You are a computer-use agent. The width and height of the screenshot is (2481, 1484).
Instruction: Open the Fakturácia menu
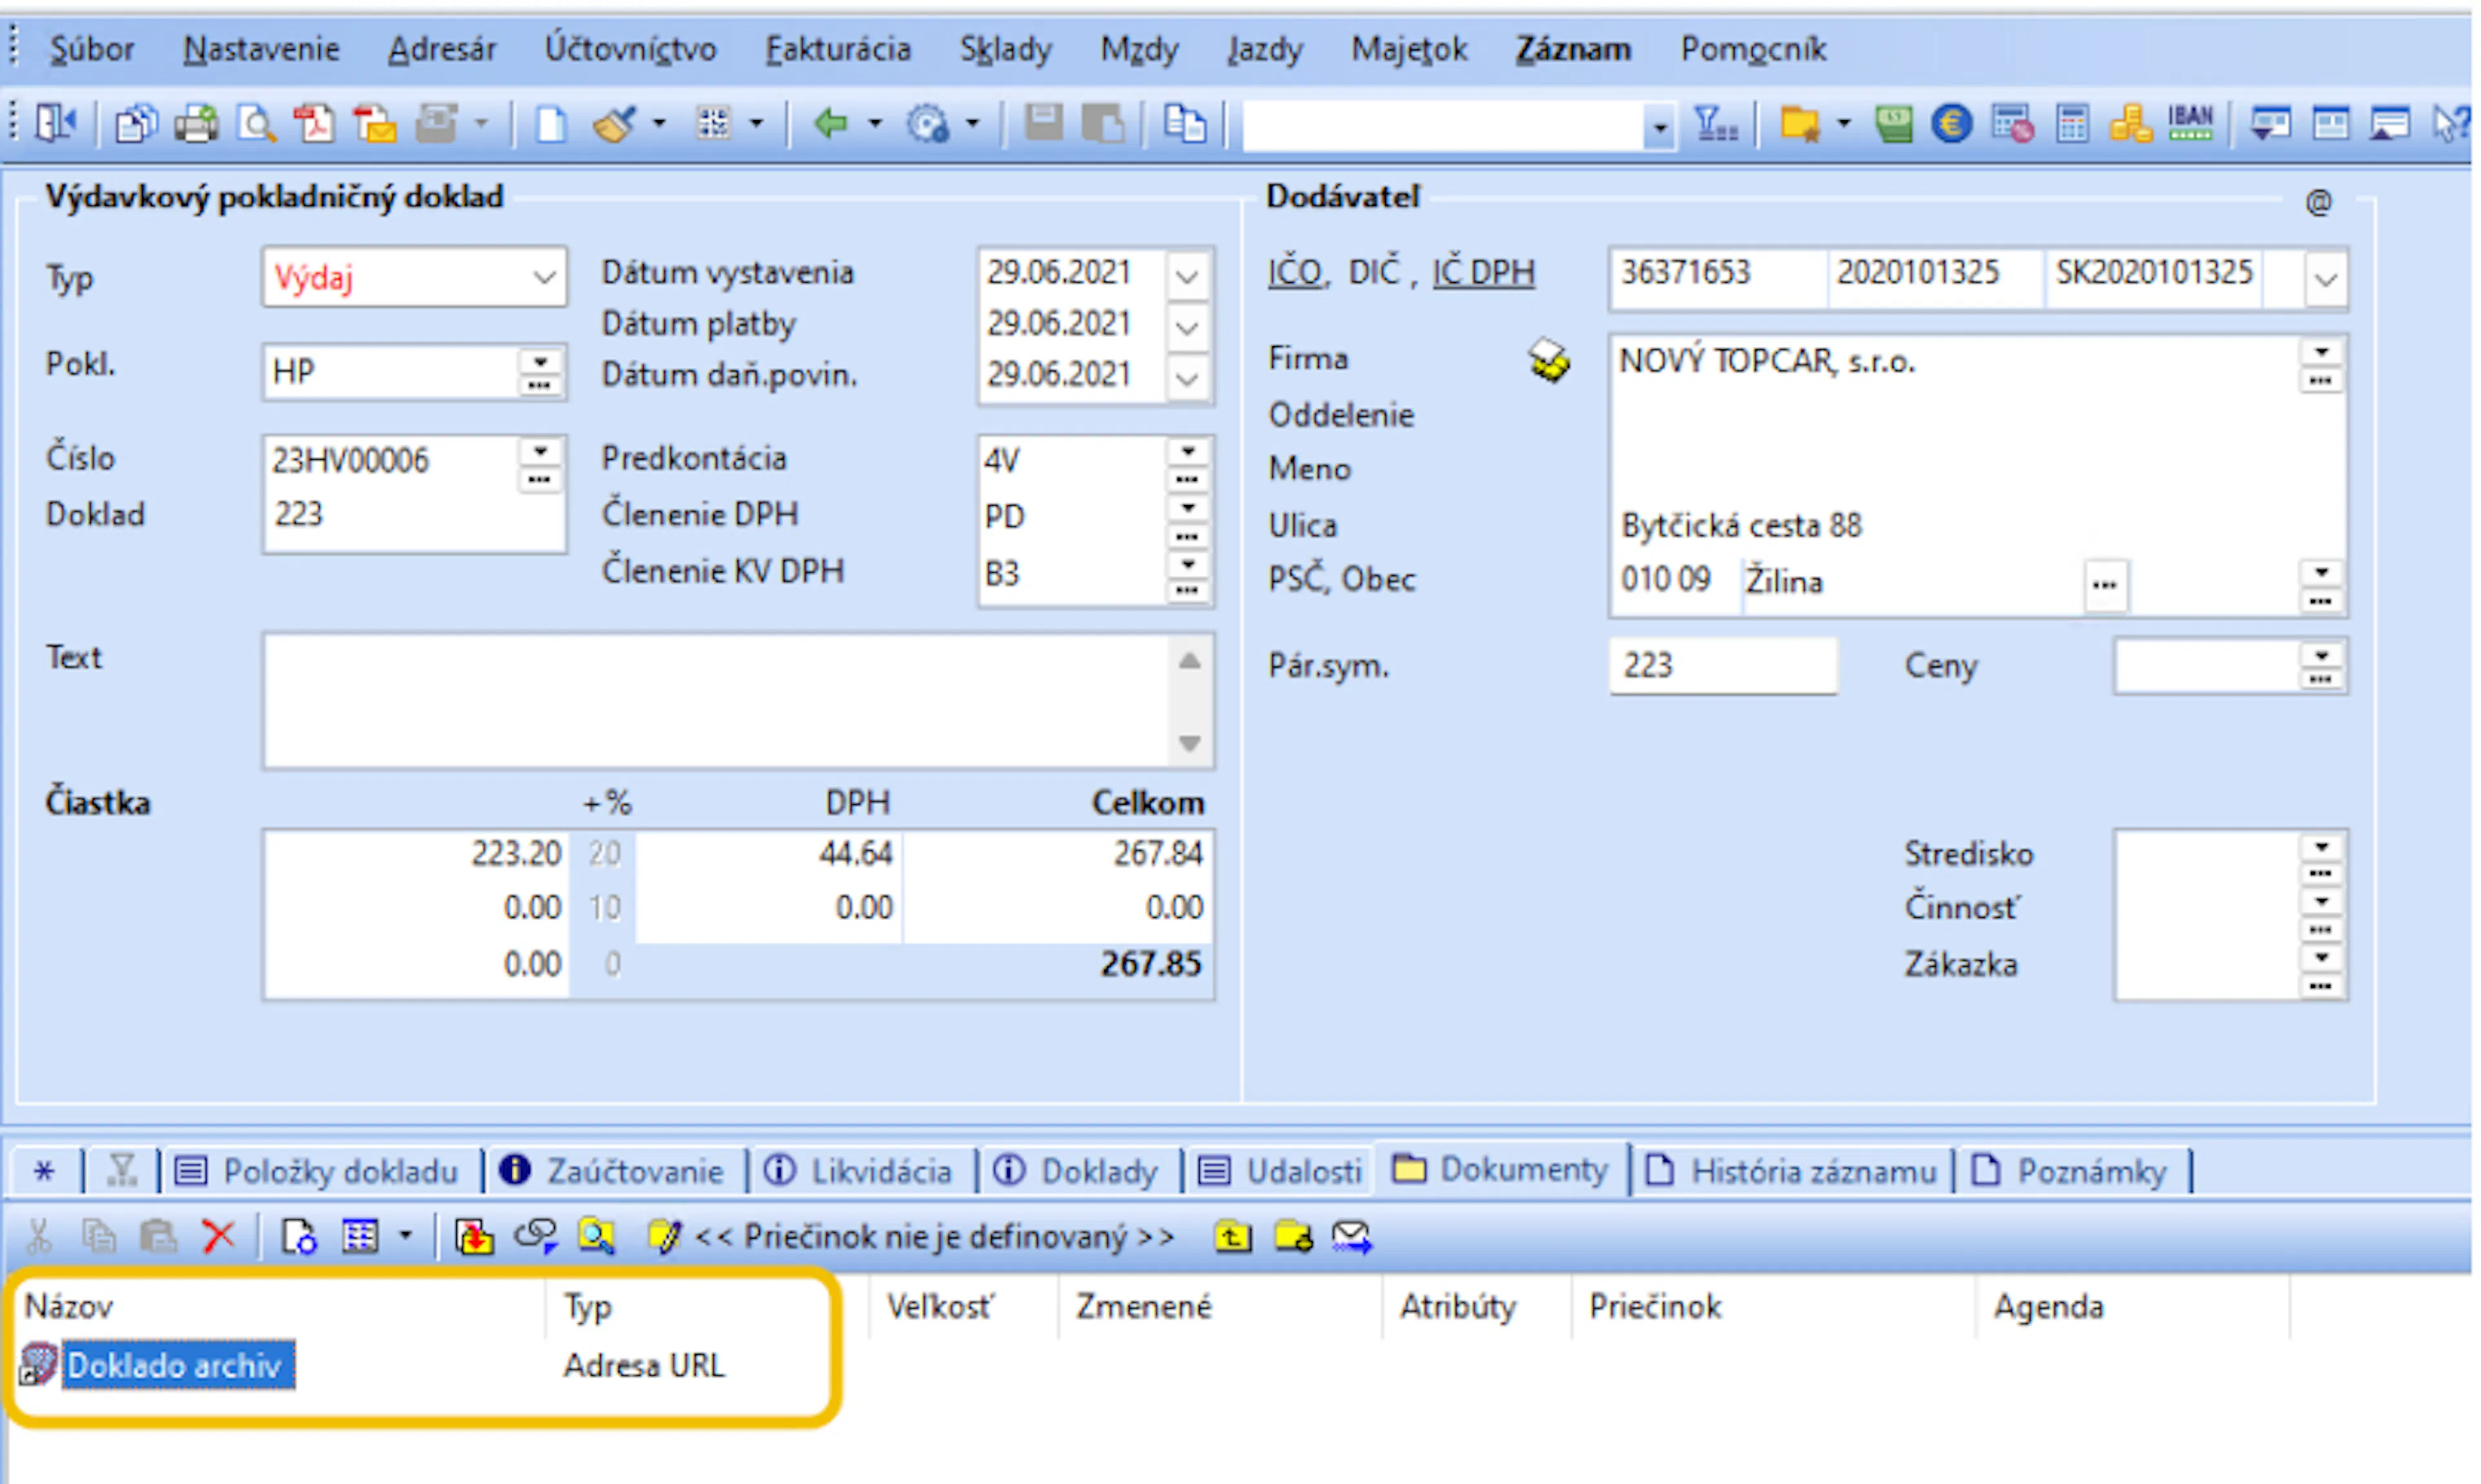tap(839, 49)
